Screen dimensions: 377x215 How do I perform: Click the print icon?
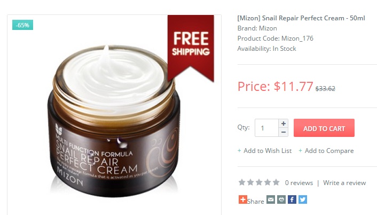[x=281, y=199]
